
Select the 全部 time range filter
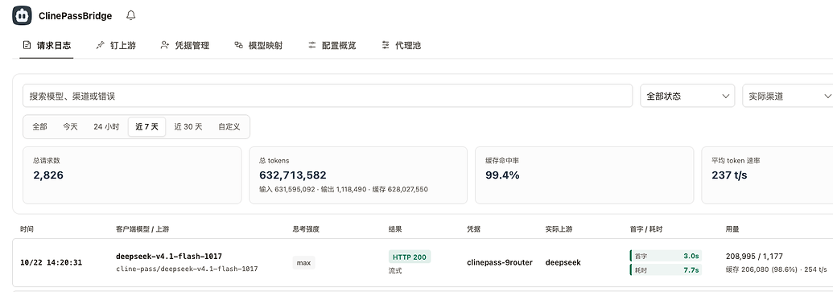pos(40,127)
